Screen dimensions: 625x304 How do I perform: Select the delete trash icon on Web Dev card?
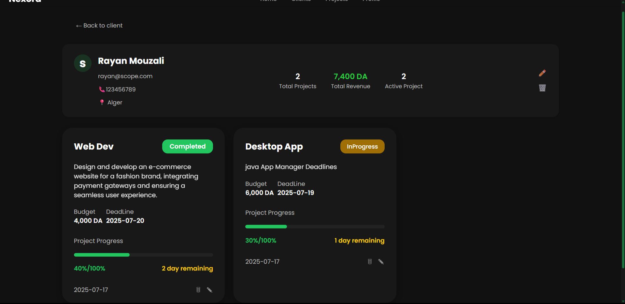pyautogui.click(x=198, y=290)
